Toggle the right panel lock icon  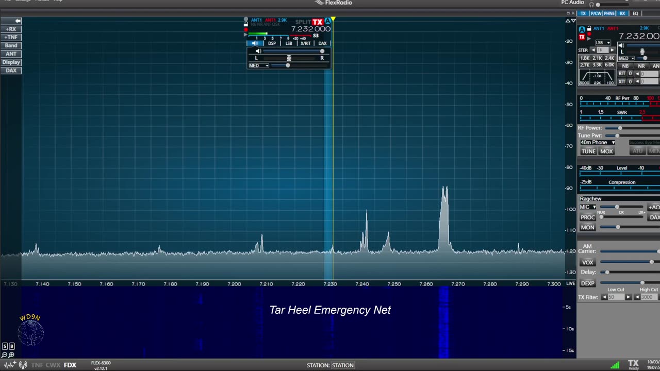589,29
